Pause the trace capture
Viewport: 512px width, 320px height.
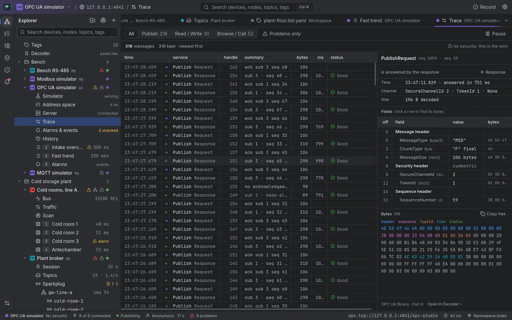click(496, 34)
